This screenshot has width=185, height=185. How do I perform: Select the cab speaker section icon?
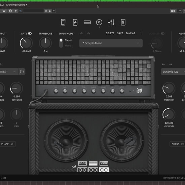(x=99, y=22)
